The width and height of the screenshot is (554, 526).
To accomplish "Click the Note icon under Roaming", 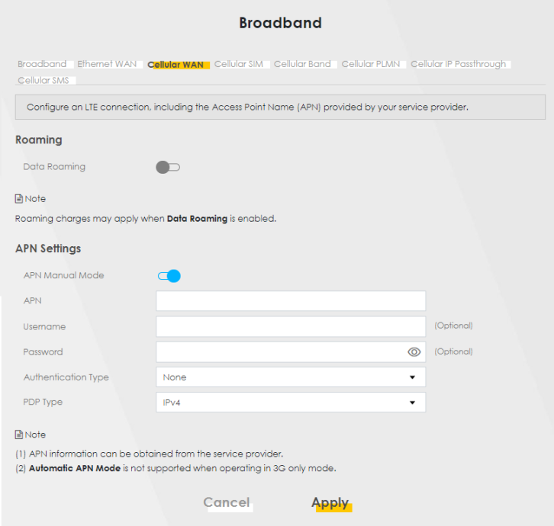I will (x=20, y=199).
